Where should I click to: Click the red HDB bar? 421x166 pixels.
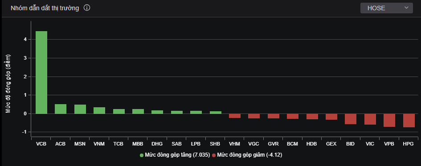pyautogui.click(x=312, y=117)
